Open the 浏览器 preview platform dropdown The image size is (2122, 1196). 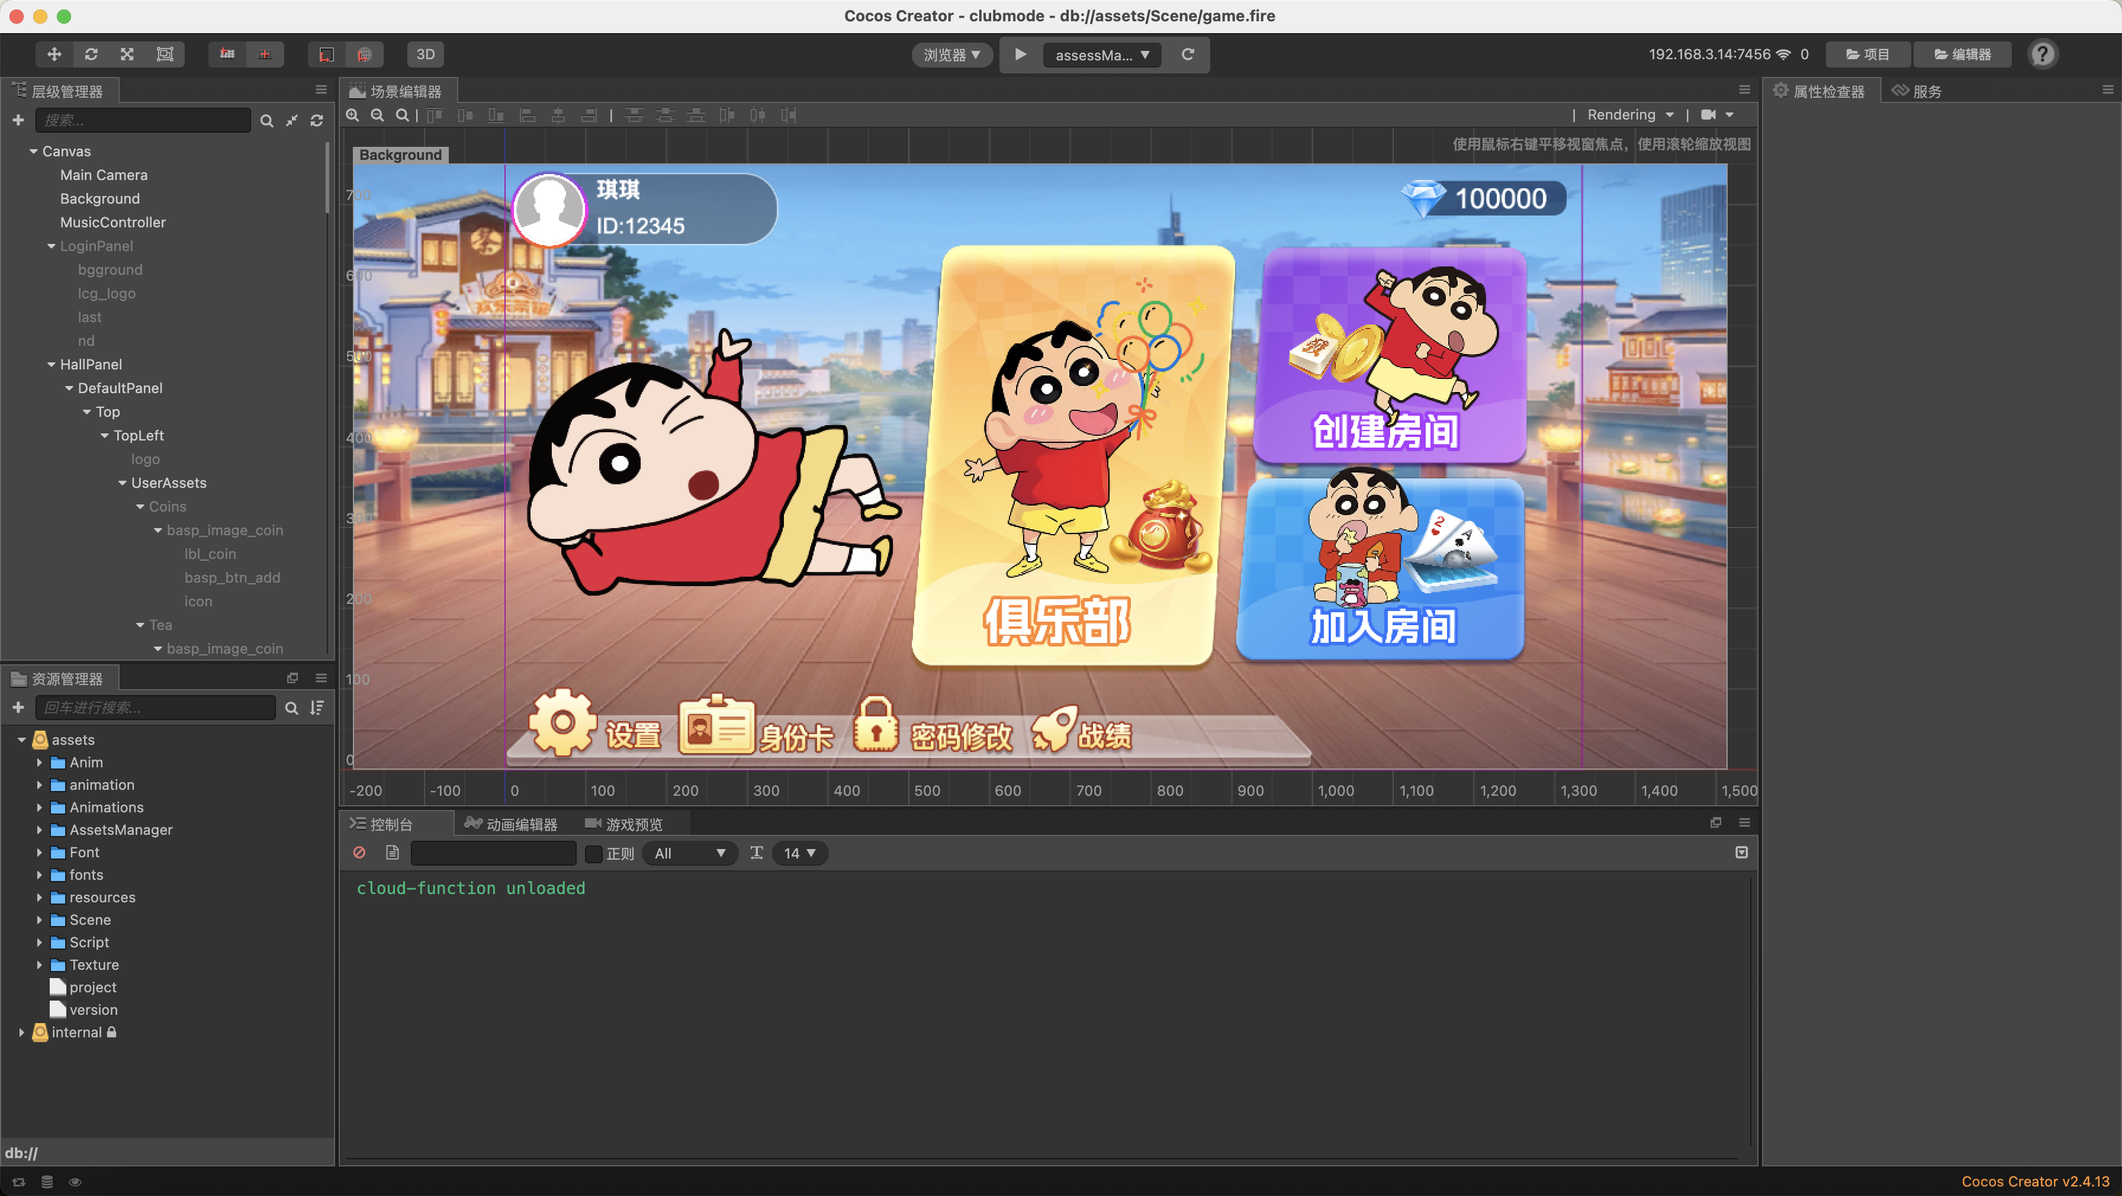tap(951, 54)
